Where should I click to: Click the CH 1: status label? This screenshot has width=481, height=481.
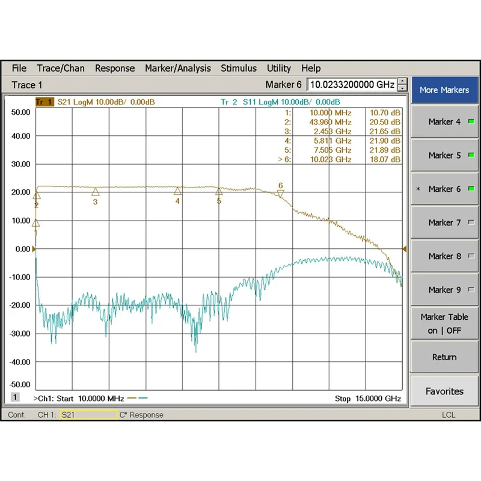point(47,415)
